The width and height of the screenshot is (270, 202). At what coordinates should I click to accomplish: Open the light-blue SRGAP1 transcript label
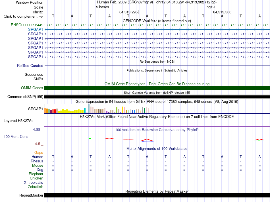tap(36, 30)
